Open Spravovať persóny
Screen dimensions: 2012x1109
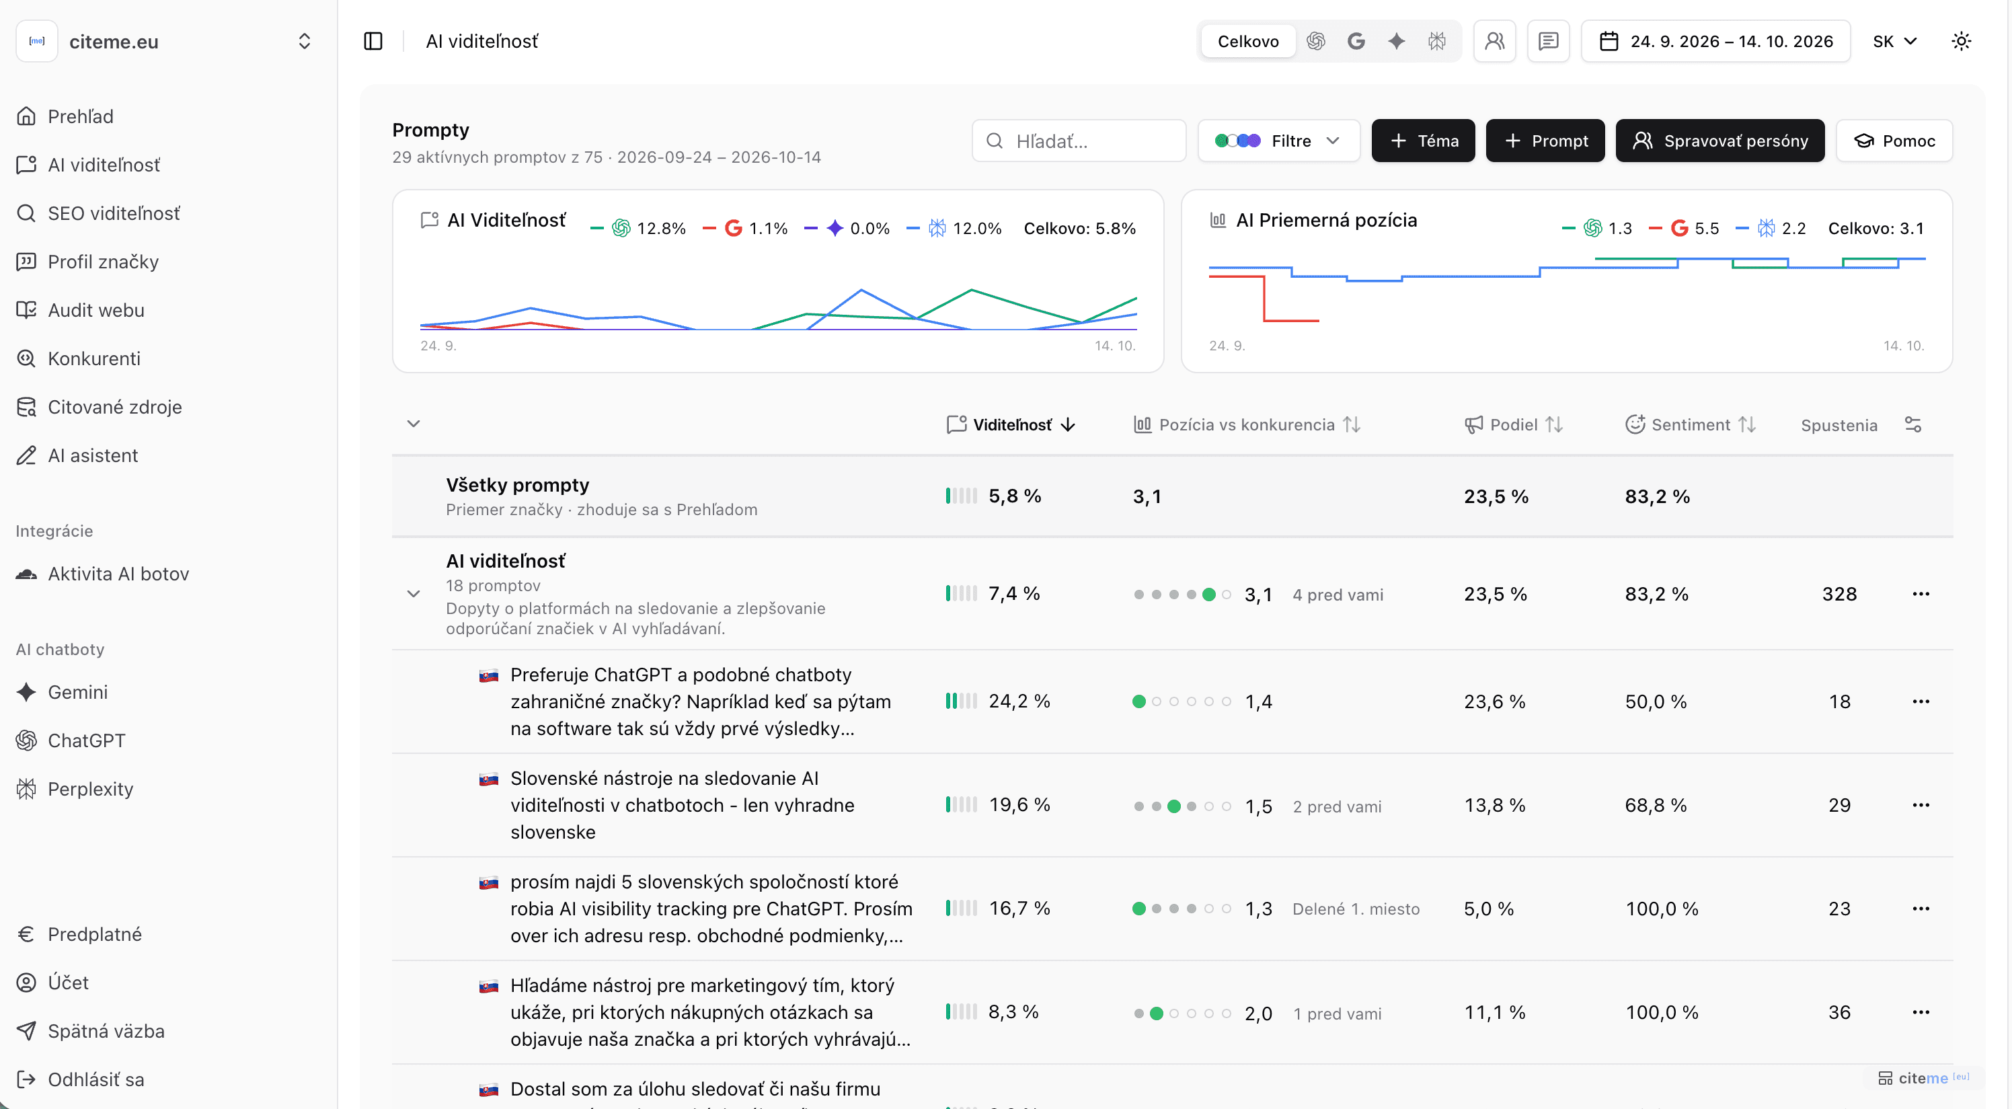1720,141
